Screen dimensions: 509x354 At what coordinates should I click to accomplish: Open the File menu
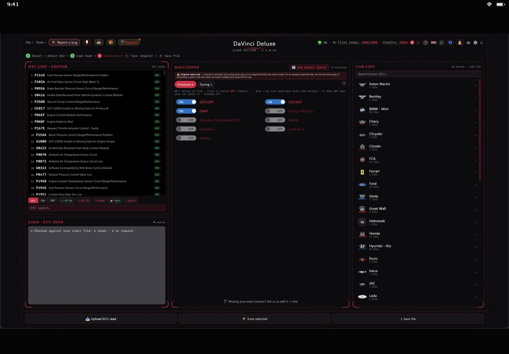29,42
